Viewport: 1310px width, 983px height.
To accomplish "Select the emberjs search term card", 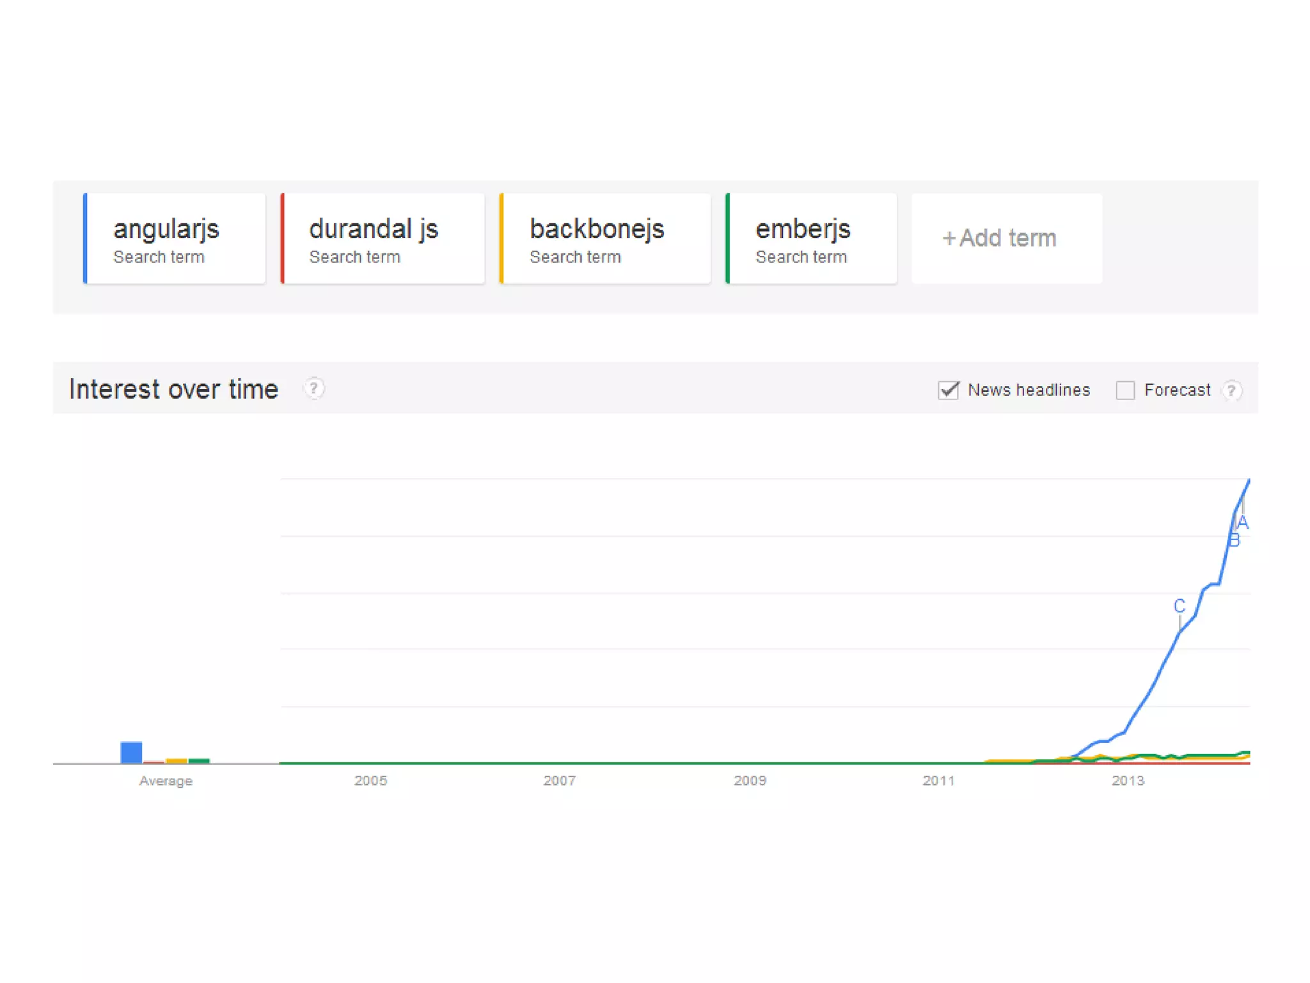I will tap(811, 239).
